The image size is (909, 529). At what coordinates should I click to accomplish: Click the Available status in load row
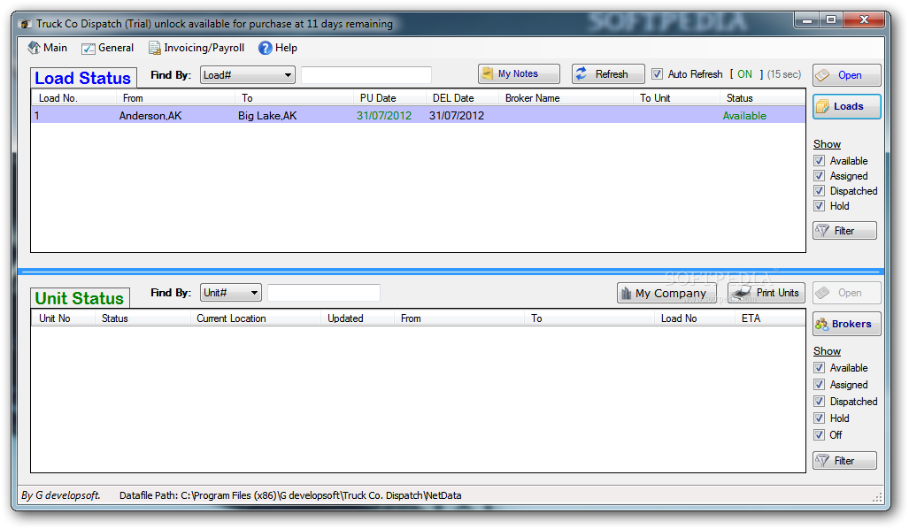pyautogui.click(x=744, y=116)
